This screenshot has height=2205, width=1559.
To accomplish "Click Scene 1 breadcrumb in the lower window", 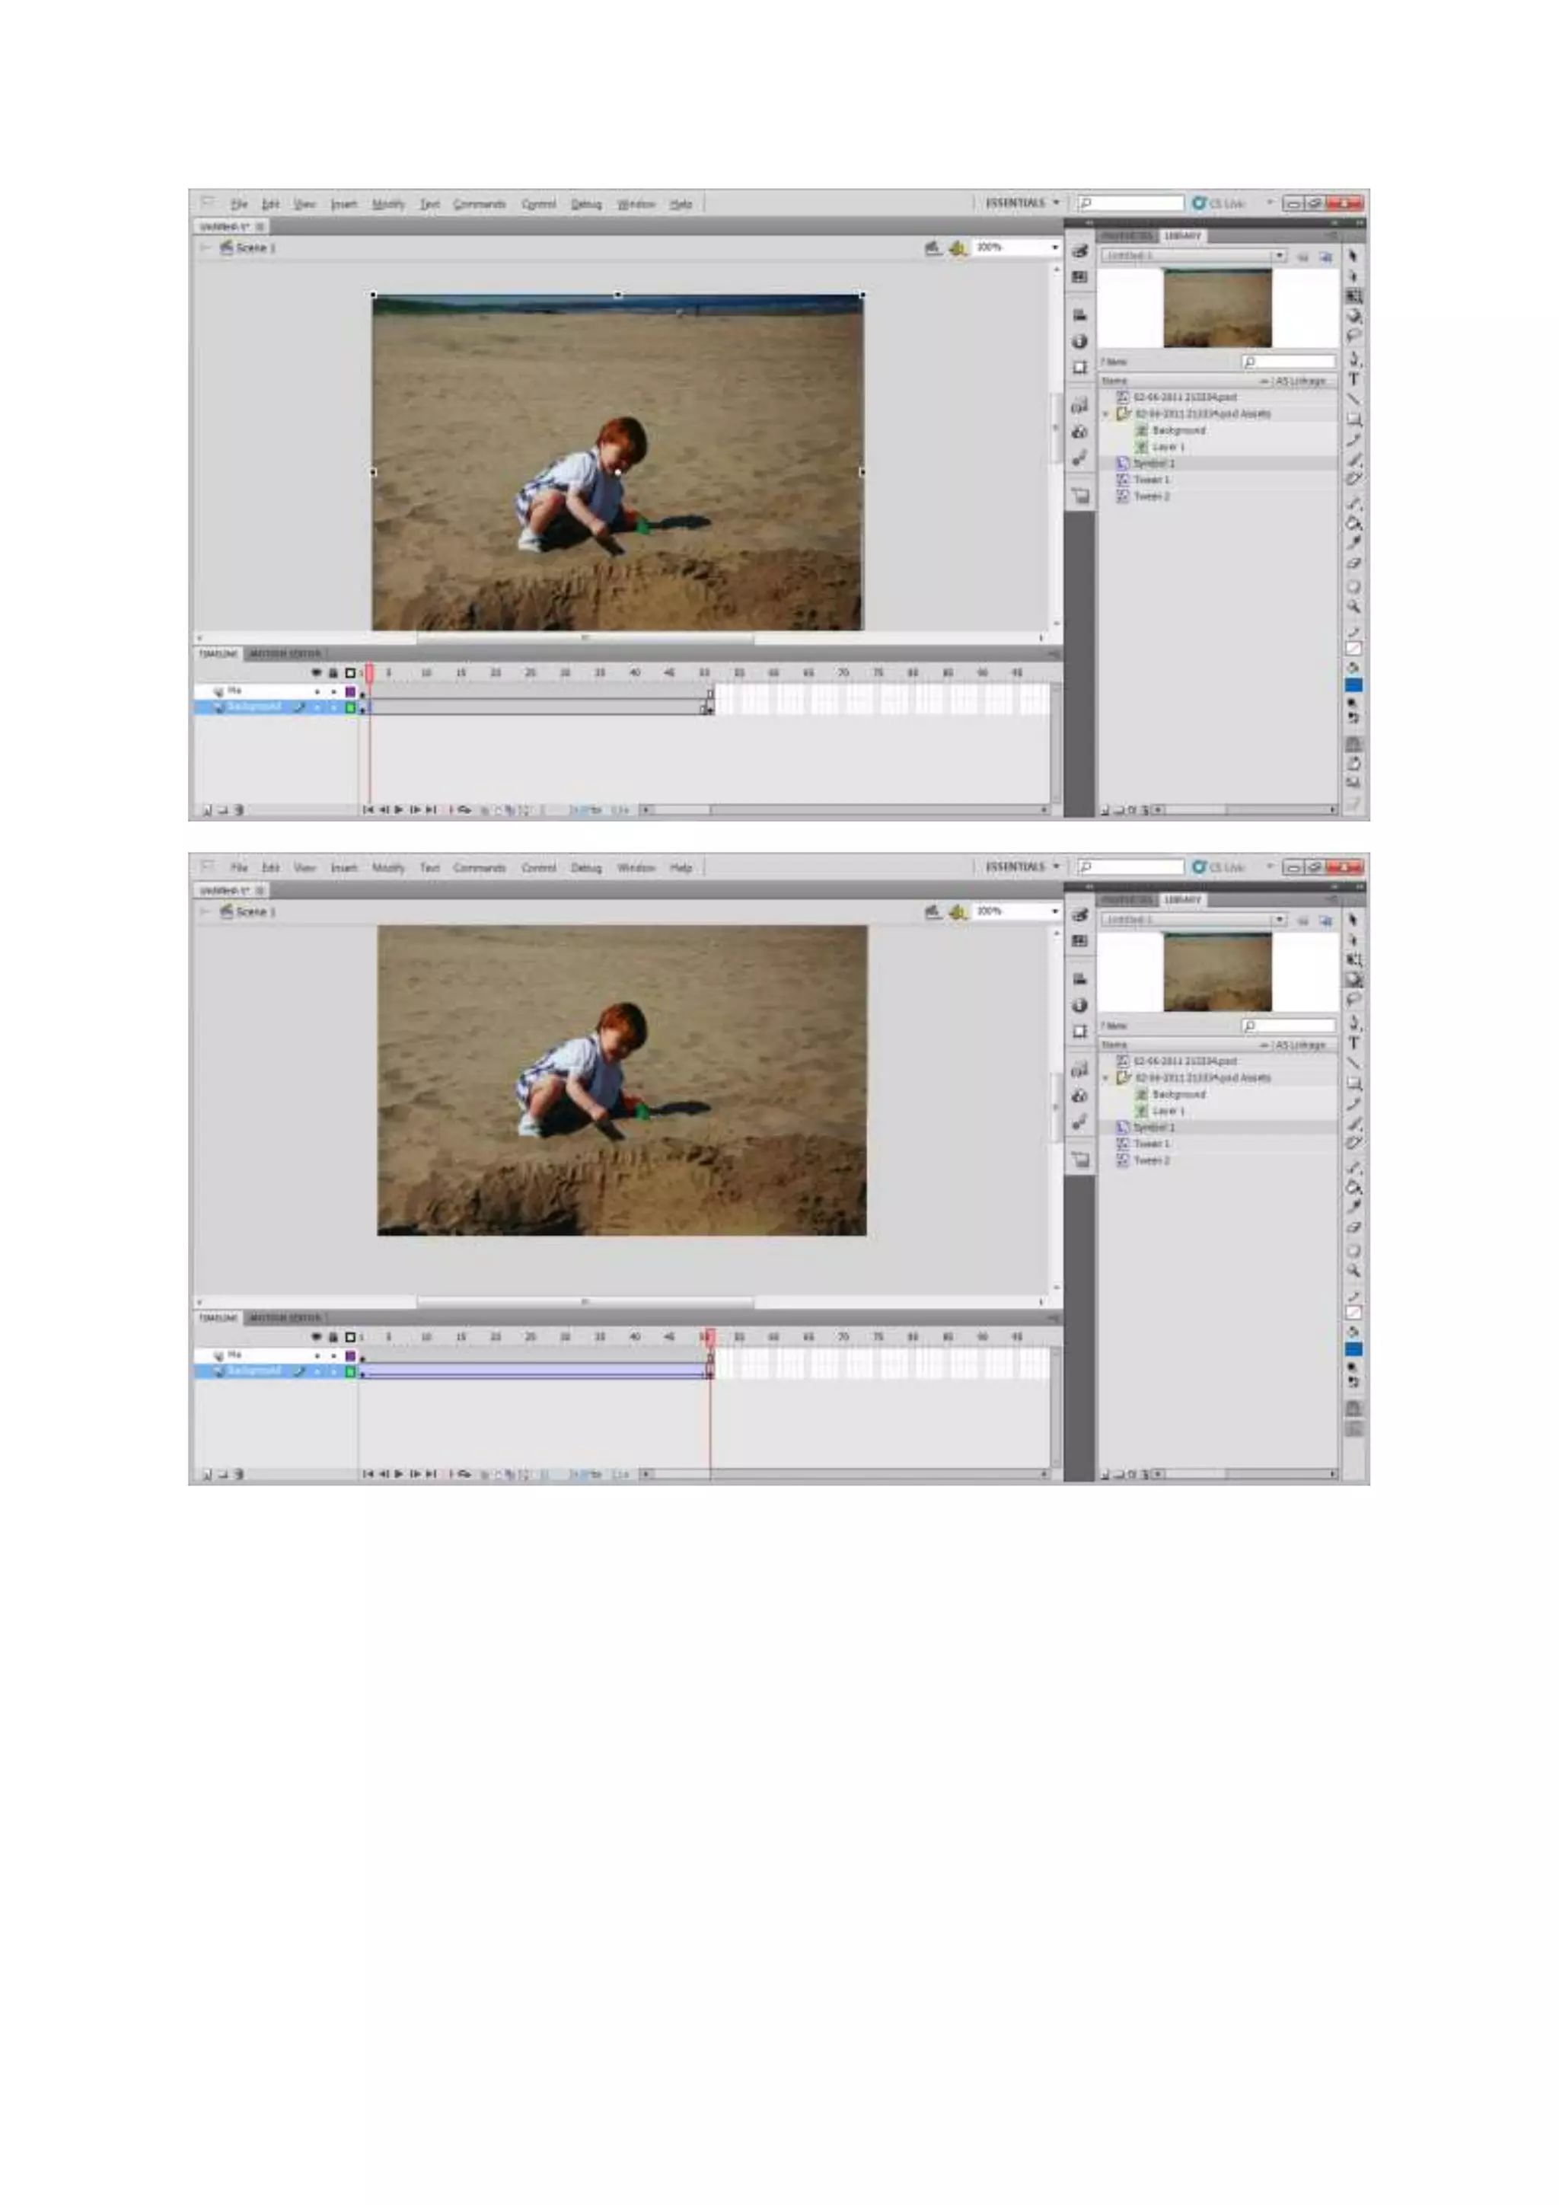I will tap(254, 911).
